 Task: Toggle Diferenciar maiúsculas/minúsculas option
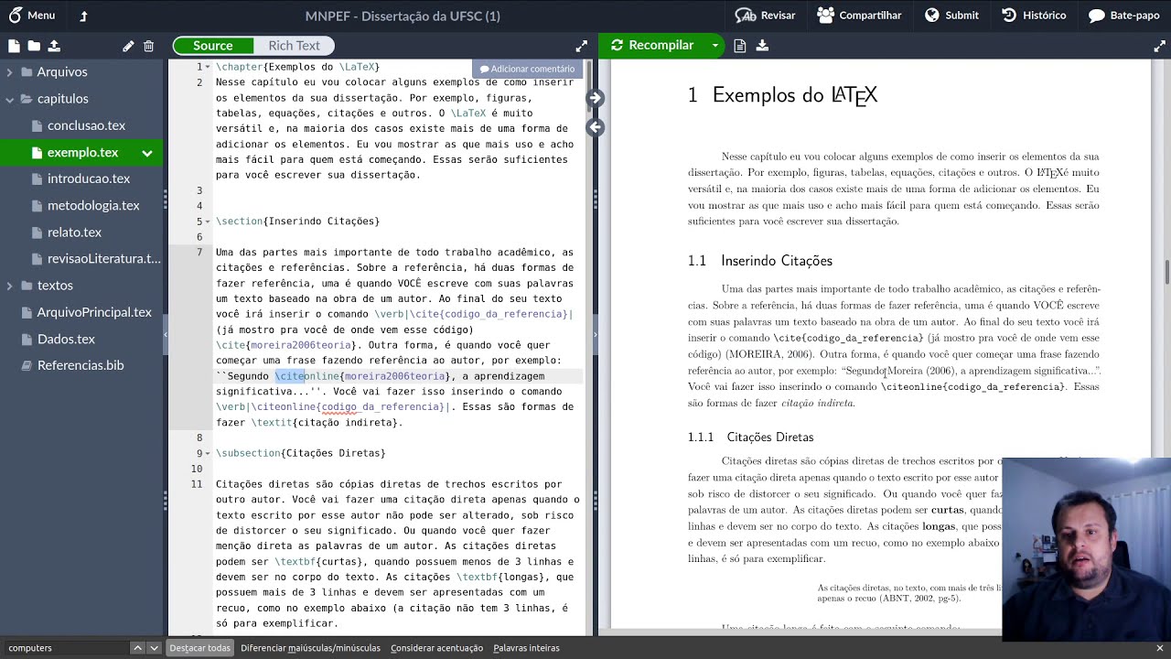pos(310,648)
